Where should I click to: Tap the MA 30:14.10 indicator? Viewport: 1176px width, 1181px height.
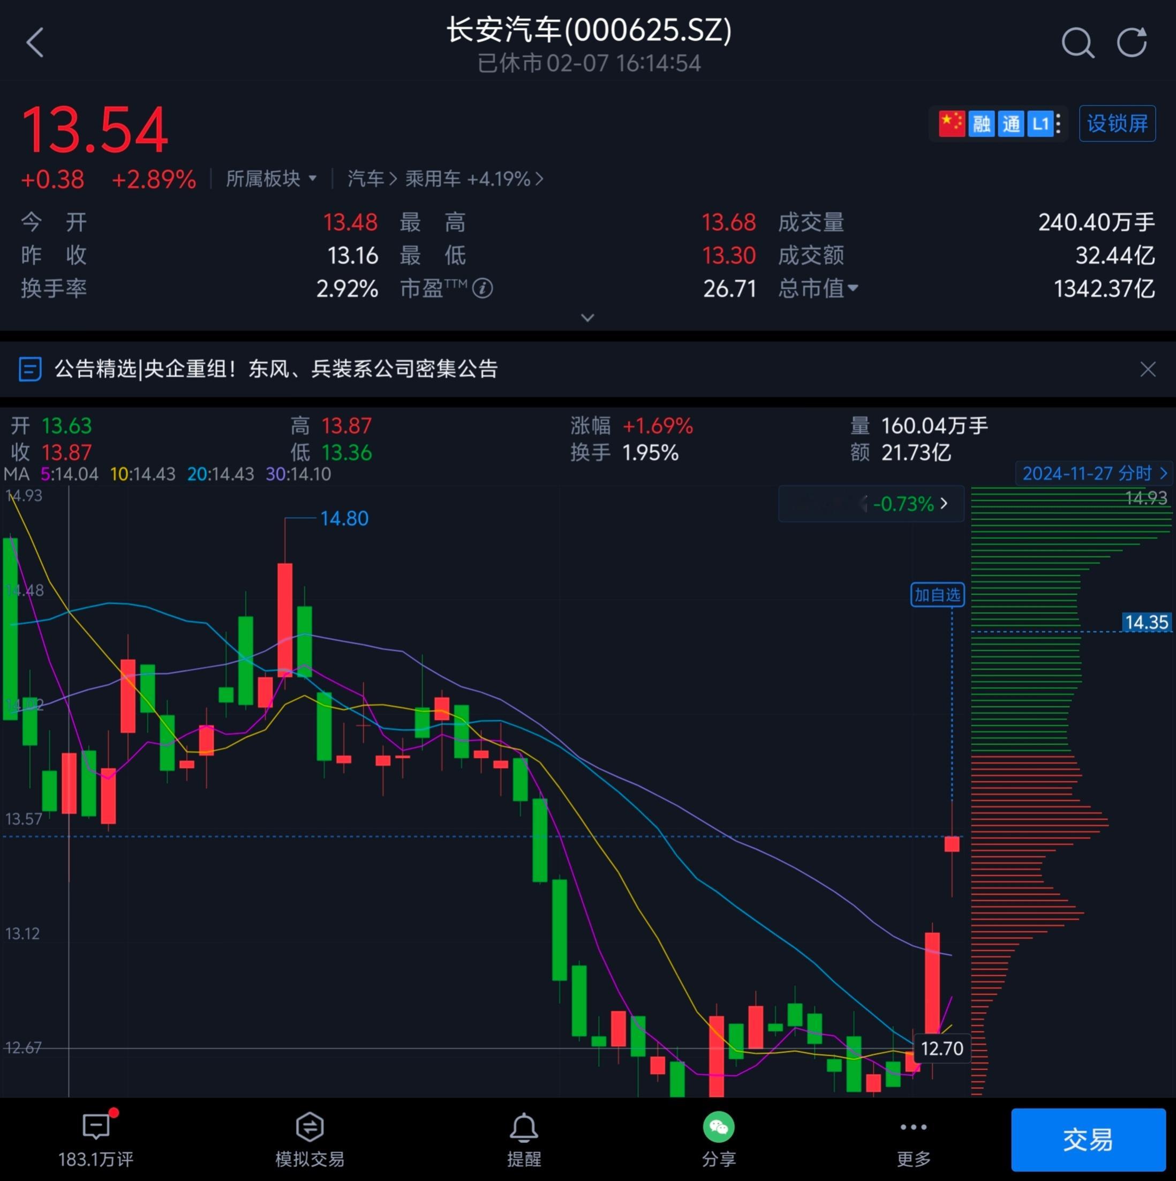[298, 474]
